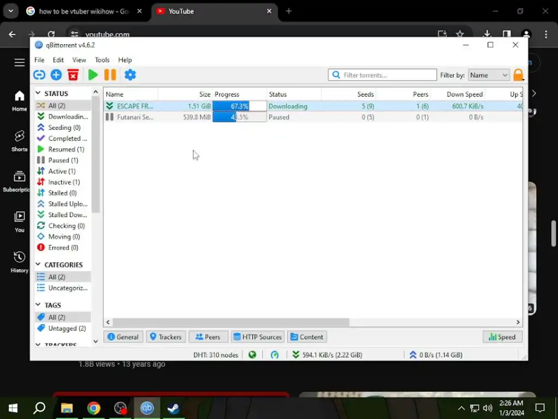Switch to Peers details tab
This screenshot has height=419, width=558.
[x=208, y=337]
